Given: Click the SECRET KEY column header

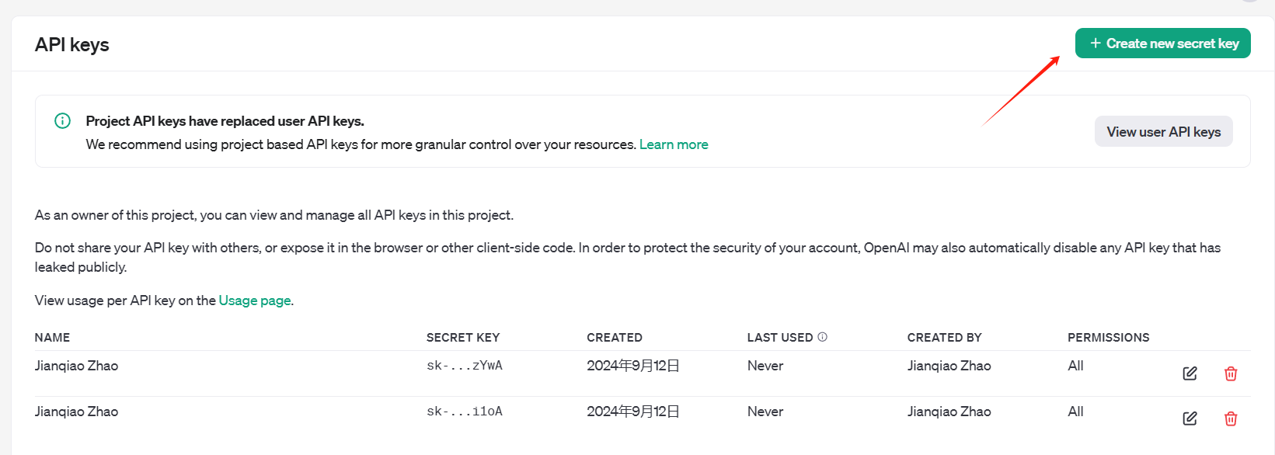Looking at the screenshot, I should click(462, 338).
